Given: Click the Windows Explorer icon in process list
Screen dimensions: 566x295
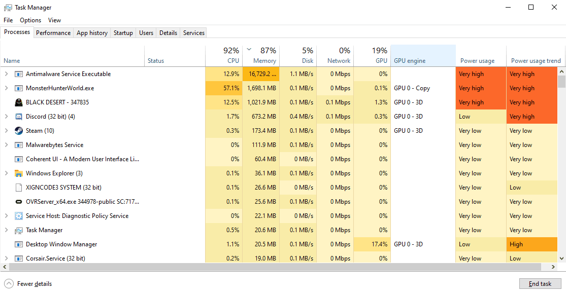Looking at the screenshot, I should coord(18,173).
